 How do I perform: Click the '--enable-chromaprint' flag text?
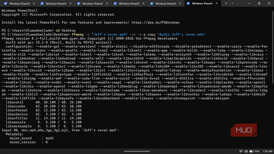coord(175,98)
